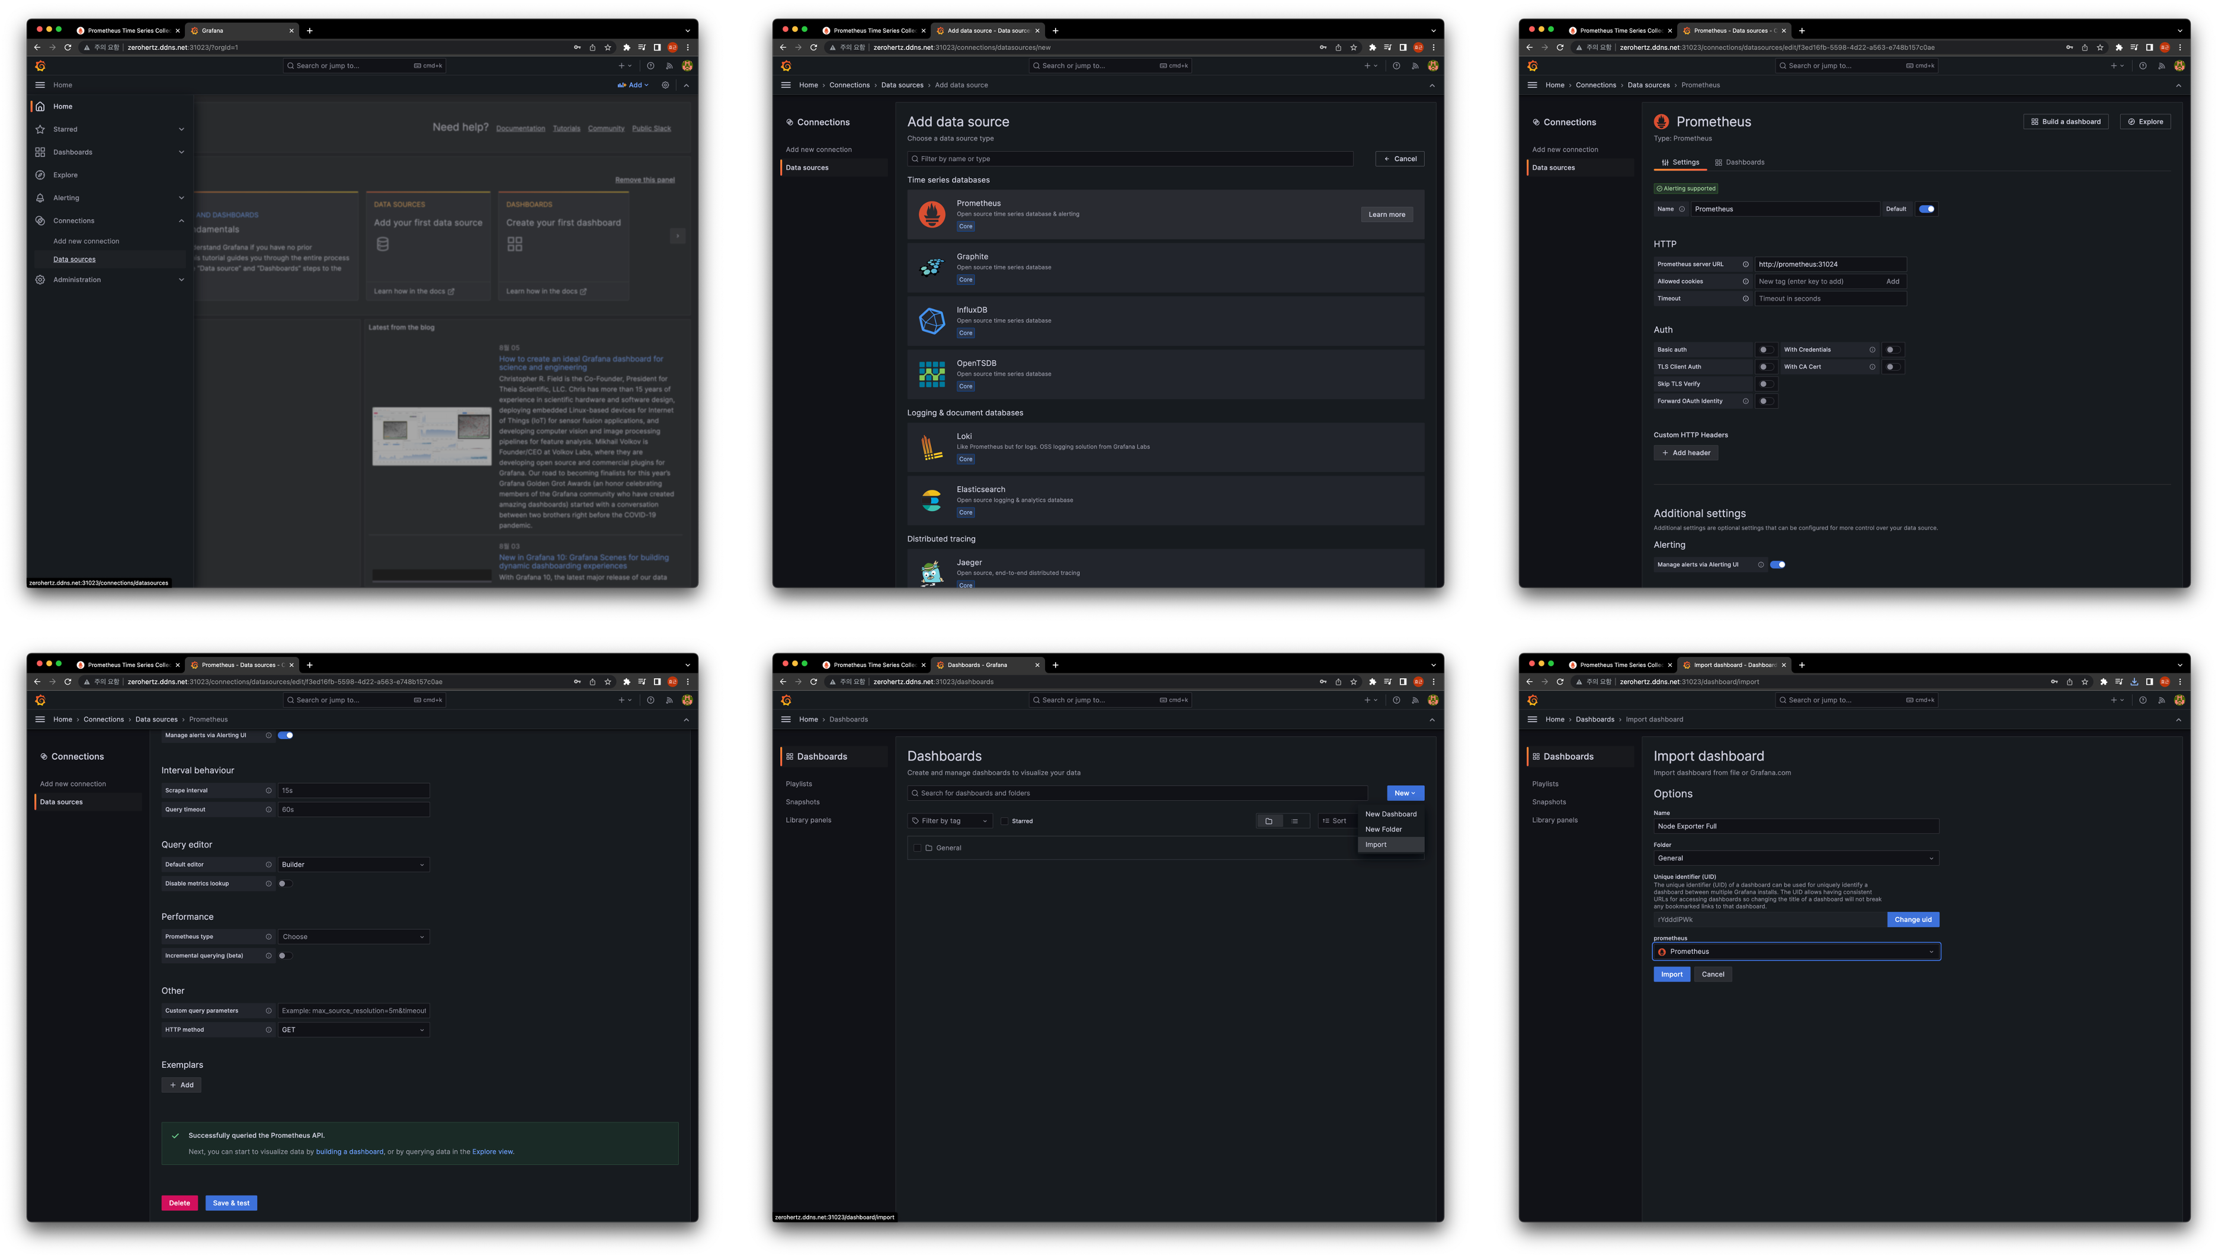Click Build a dashboard button

click(2065, 122)
